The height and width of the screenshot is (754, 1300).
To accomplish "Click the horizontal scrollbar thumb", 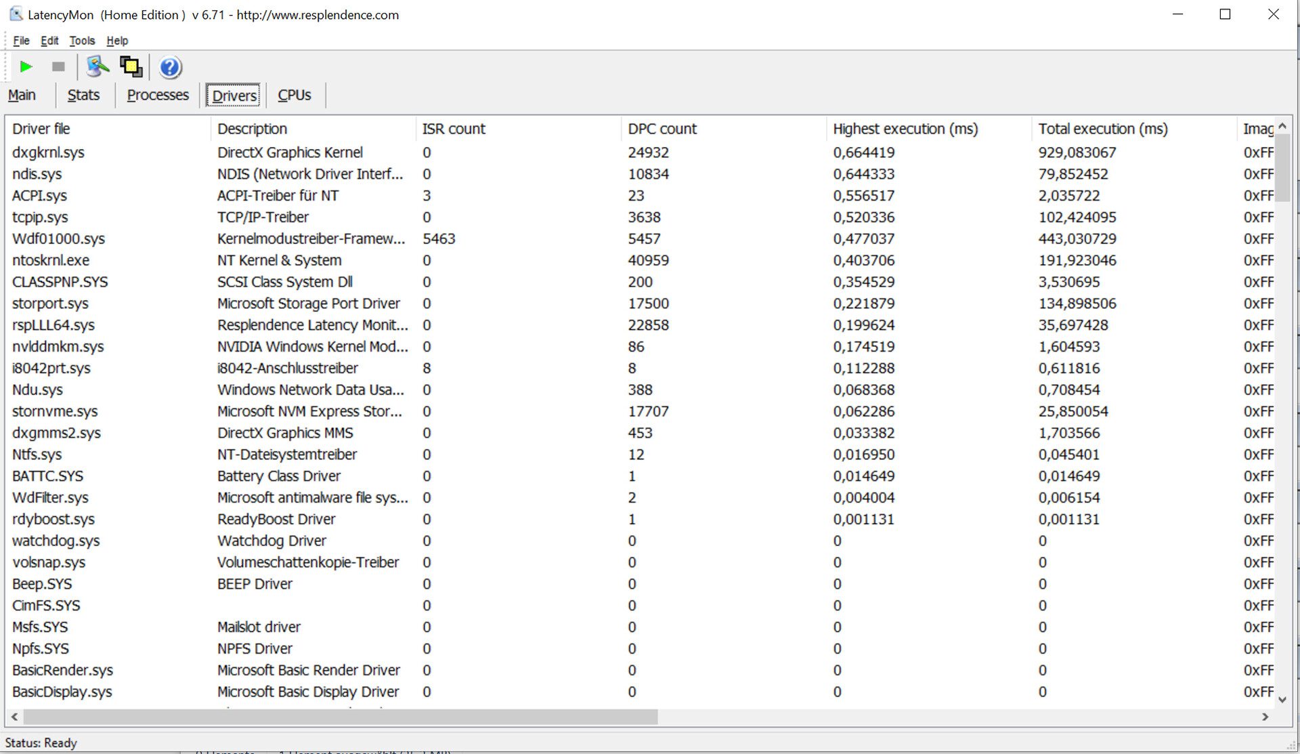I will pyautogui.click(x=341, y=717).
